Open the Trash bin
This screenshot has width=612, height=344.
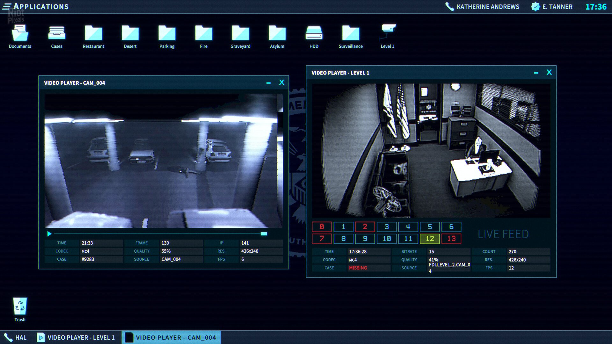[x=20, y=306]
